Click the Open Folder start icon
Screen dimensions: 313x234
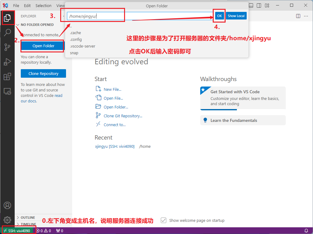[x=98, y=106]
